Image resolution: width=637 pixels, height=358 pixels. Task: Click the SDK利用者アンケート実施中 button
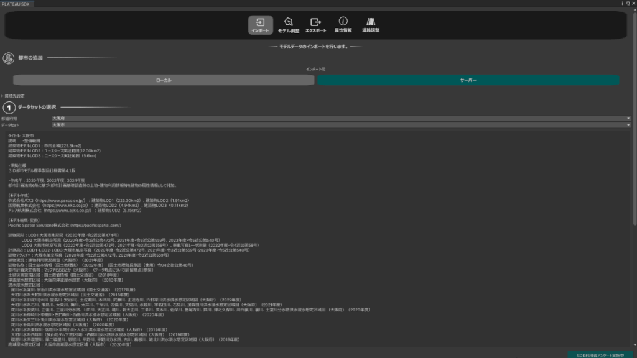(600, 354)
